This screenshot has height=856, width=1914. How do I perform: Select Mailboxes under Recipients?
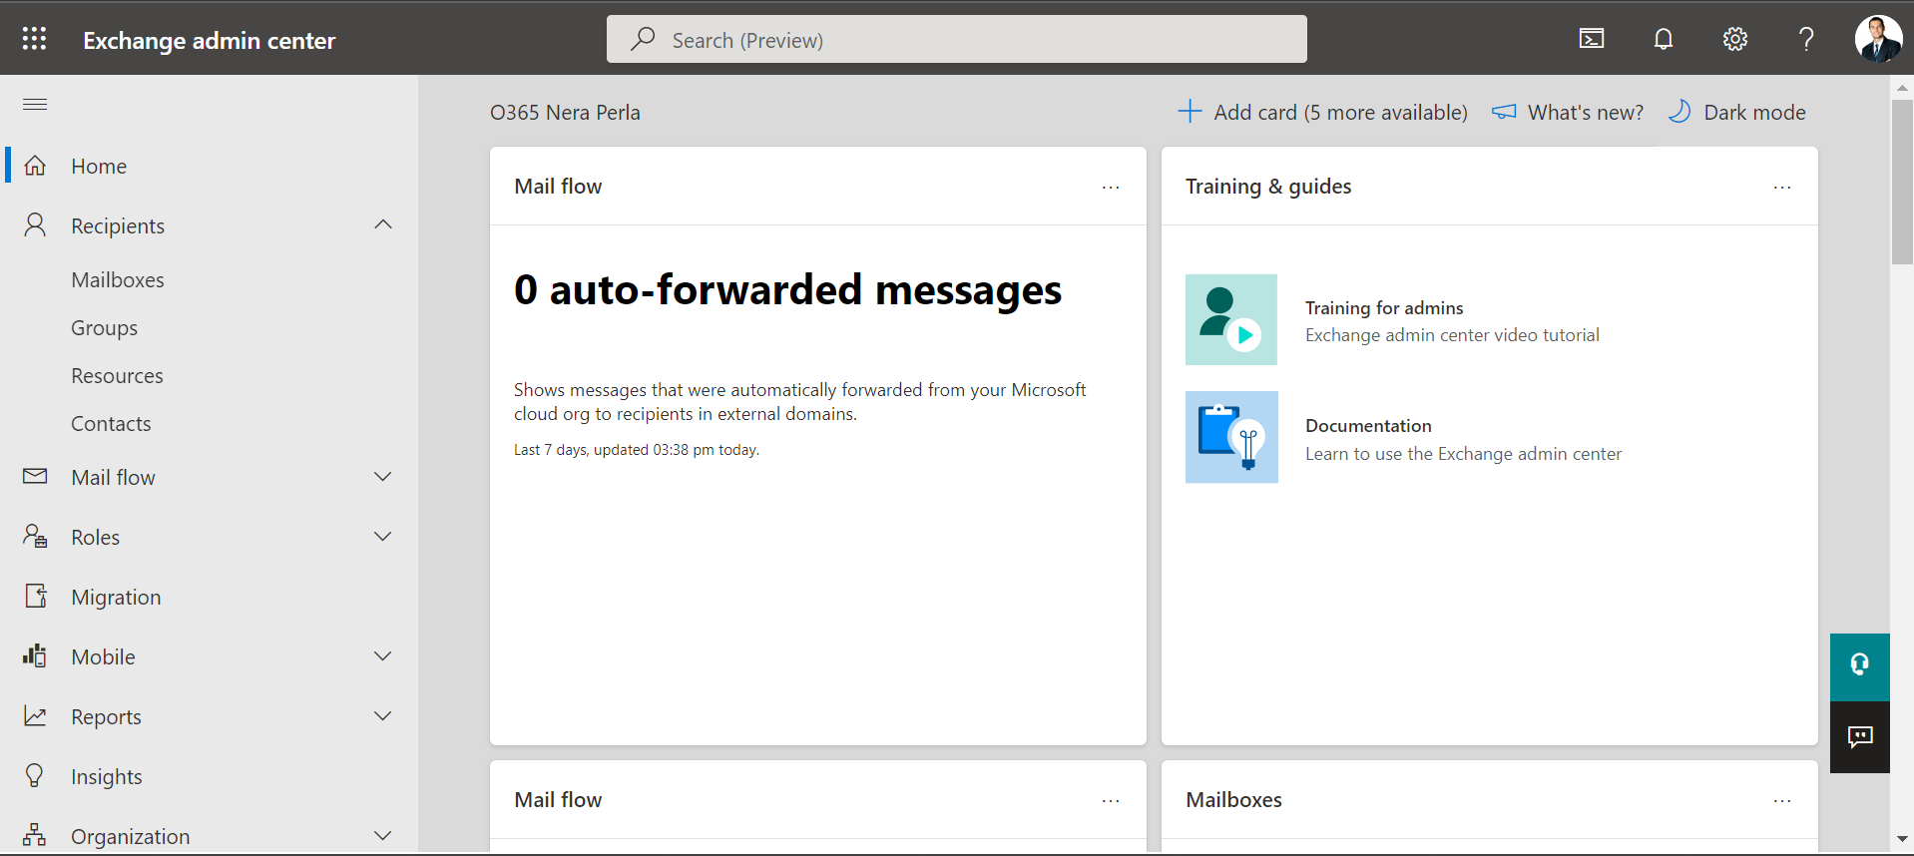(118, 280)
